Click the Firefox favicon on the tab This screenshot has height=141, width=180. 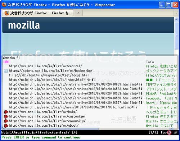point(7,13)
